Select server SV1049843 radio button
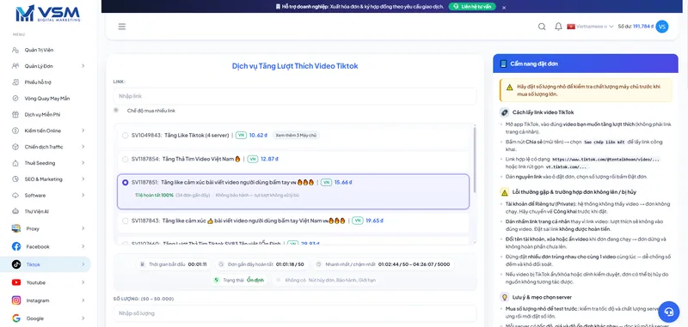Viewport: 688px width, 327px height. click(126, 136)
